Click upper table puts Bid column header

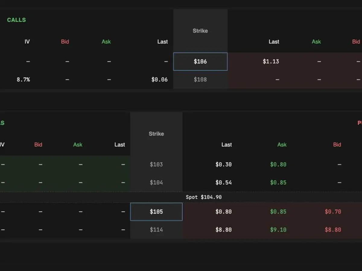pyautogui.click(x=356, y=42)
